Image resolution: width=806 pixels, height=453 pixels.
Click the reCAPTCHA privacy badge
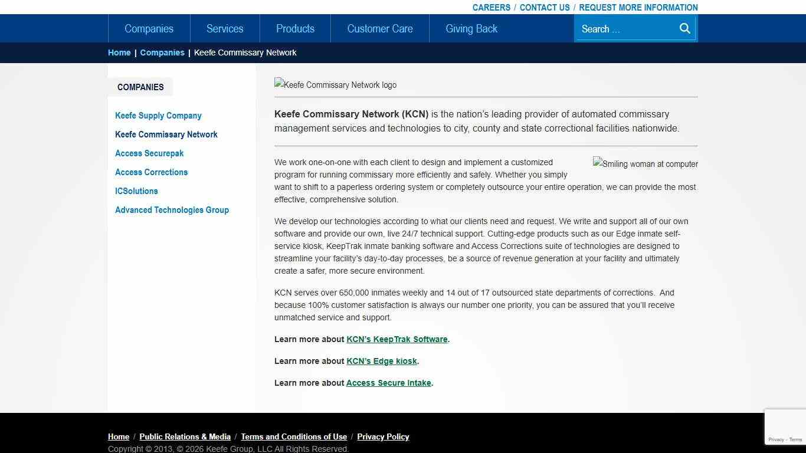(x=785, y=427)
